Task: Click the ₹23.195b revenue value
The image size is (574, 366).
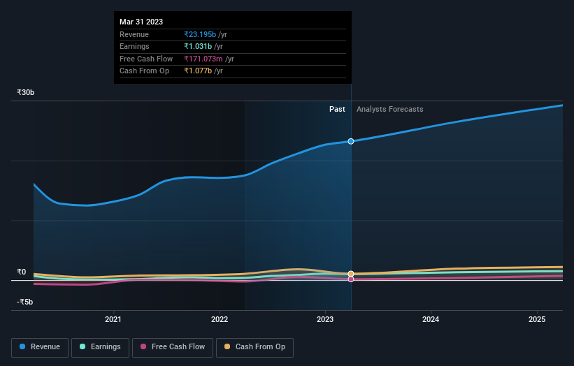Action: coord(200,34)
